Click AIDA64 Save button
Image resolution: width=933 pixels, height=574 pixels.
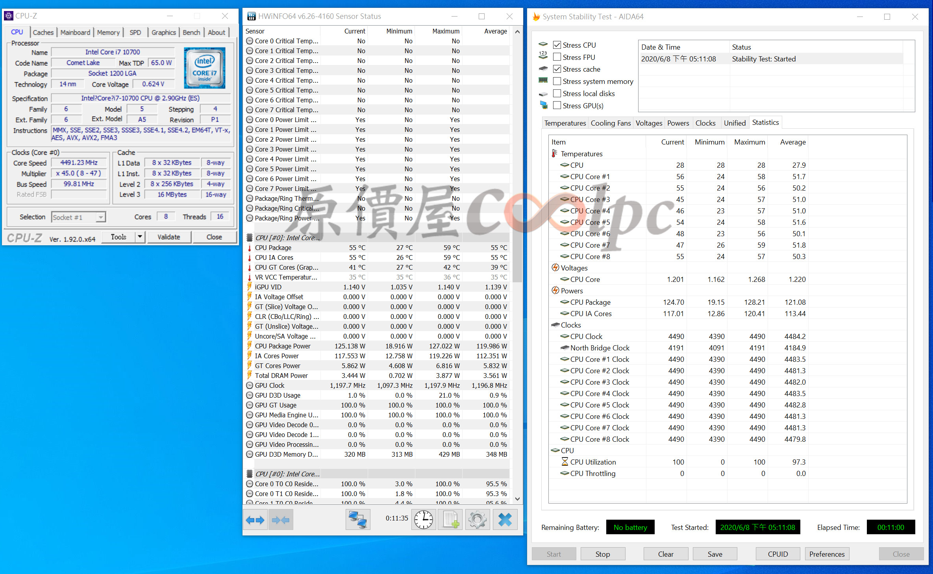tap(715, 554)
